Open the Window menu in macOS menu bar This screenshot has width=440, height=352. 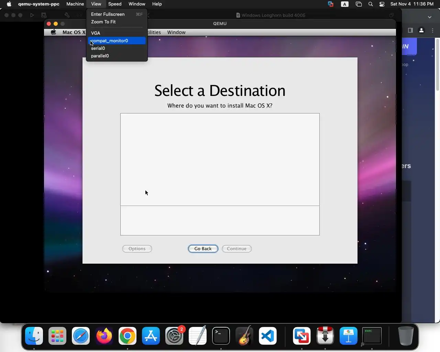click(x=137, y=4)
